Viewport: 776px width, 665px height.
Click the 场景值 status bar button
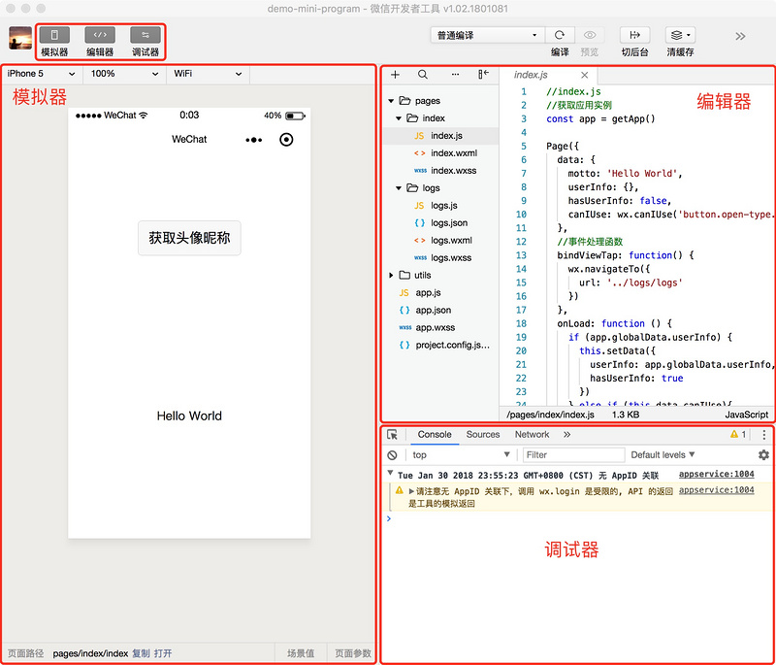(301, 653)
